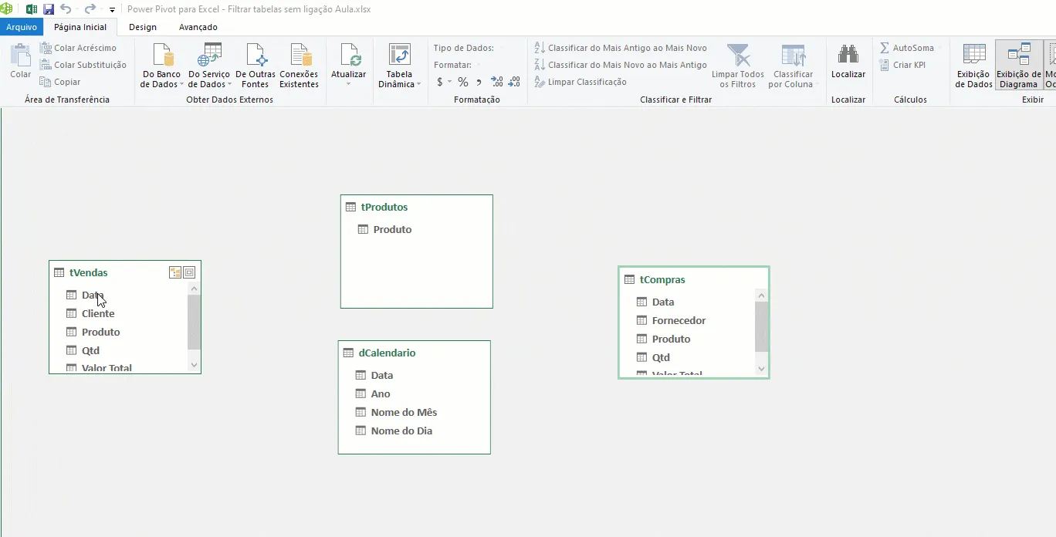Maximize the tVendas table box
1056x537 pixels.
pyautogui.click(x=189, y=272)
